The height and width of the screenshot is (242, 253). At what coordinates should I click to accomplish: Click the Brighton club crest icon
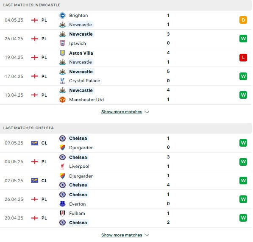point(62,16)
